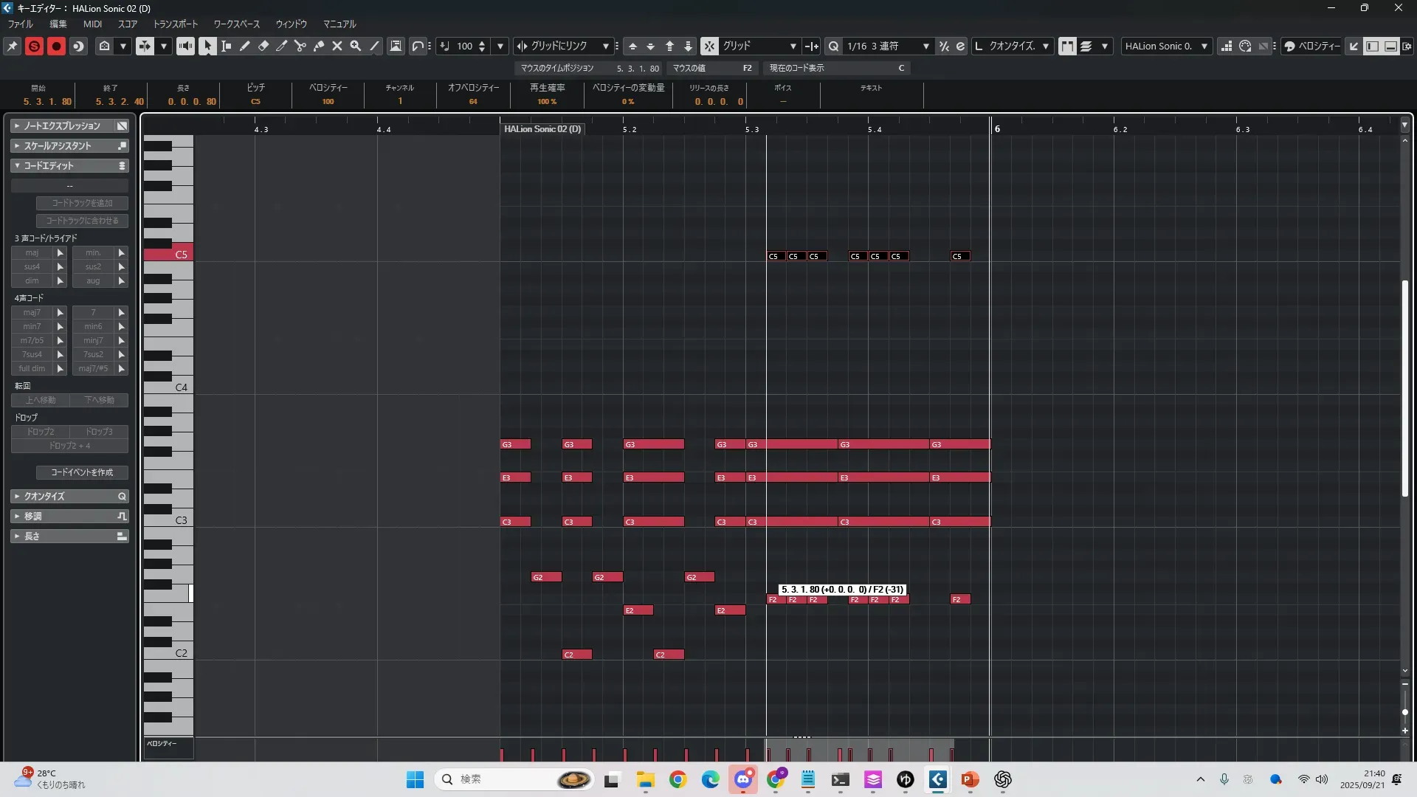1417x797 pixels.
Task: Open the トランスポート menu
Action: pyautogui.click(x=176, y=24)
